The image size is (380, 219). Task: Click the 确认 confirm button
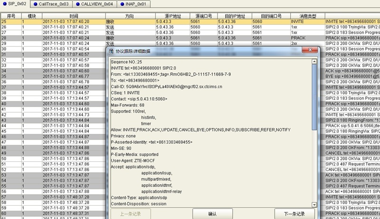pyautogui.click(x=212, y=214)
